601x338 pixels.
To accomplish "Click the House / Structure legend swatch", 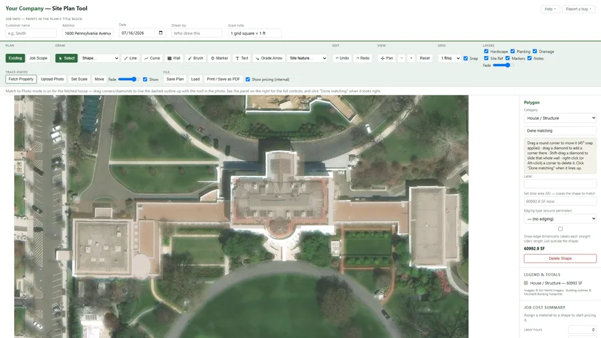I will (526, 283).
